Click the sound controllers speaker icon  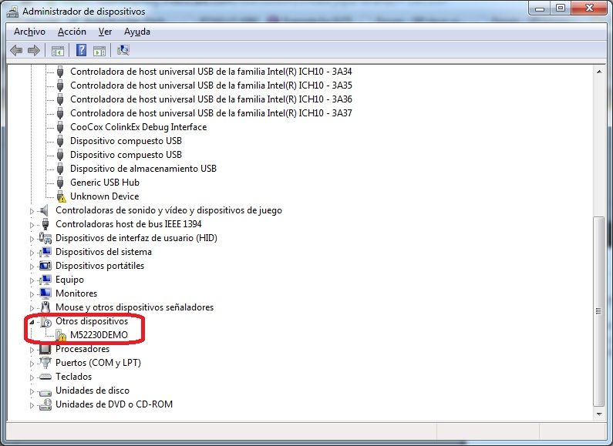pyautogui.click(x=45, y=210)
